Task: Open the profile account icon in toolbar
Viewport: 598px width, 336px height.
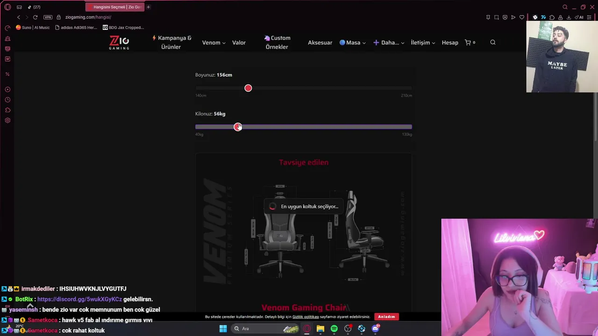Action: point(560,17)
